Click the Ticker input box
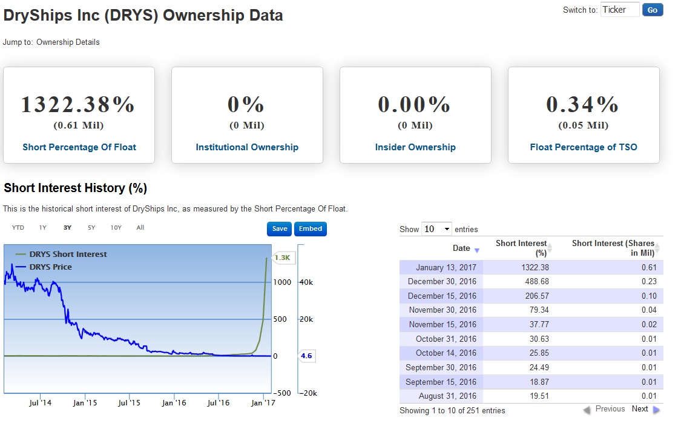The width and height of the screenshot is (681, 426). (619, 9)
